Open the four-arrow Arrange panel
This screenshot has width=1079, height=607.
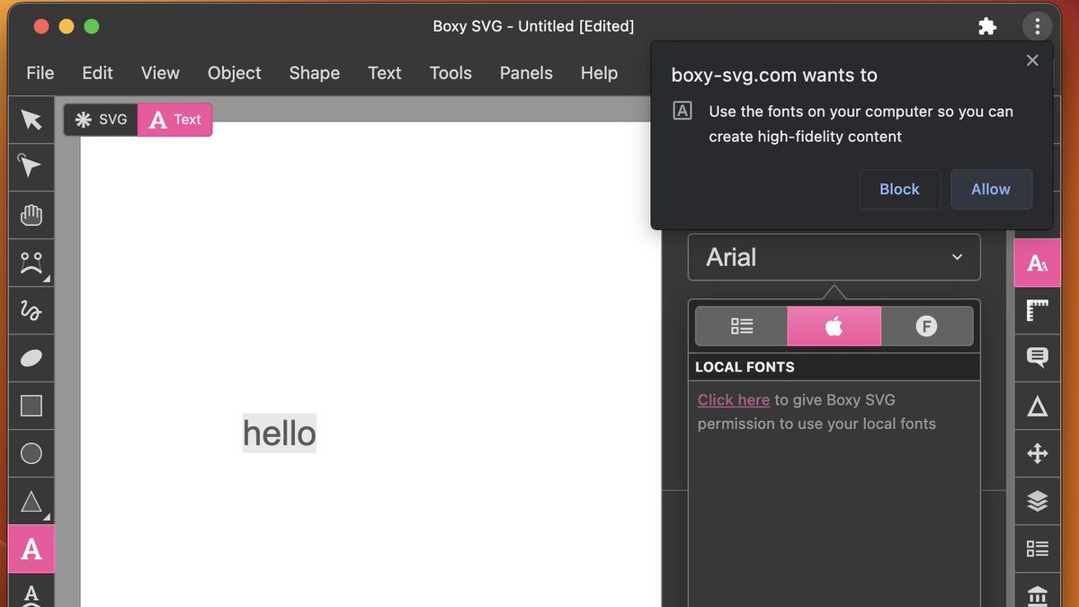[1038, 453]
